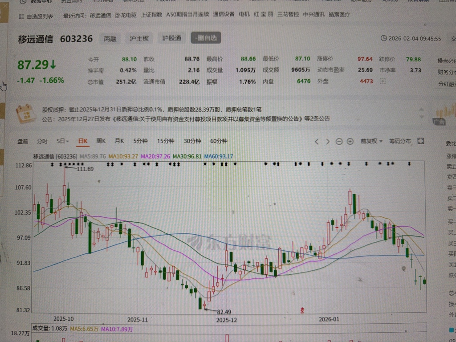Click the calendar 个股日历 icon
This screenshot has width=456, height=342.
click(x=26, y=113)
